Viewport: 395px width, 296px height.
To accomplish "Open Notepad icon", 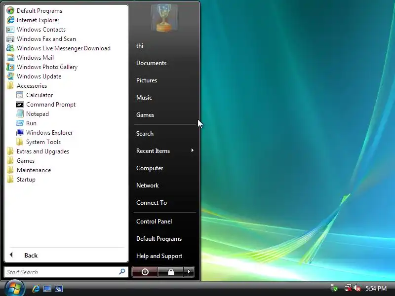I will pos(20,114).
